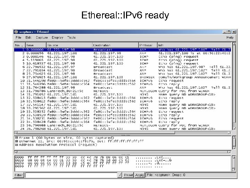This screenshot has width=250, height=188.
Task: Click the packet list horizontal scrollbar thumb
Action: tap(96, 133)
